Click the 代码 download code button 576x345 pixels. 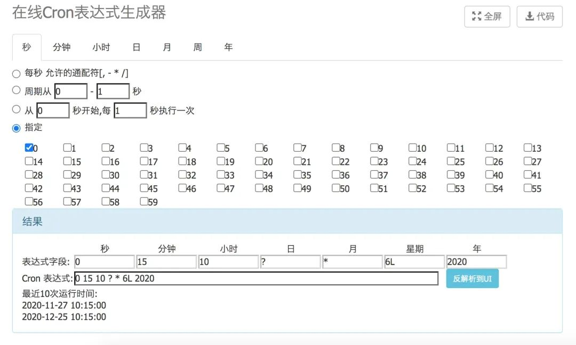(x=539, y=17)
